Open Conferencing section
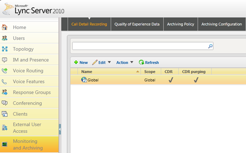The width and height of the screenshot is (246, 153). point(29,103)
